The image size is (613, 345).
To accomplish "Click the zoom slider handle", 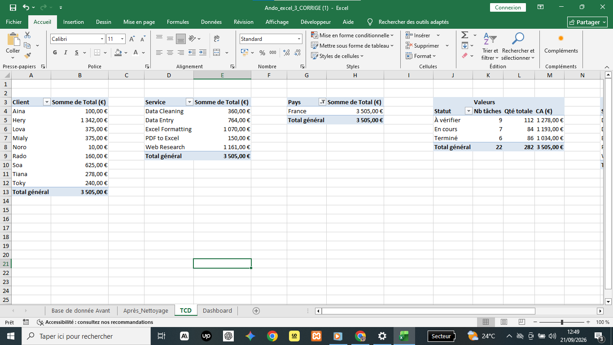I will point(562,322).
